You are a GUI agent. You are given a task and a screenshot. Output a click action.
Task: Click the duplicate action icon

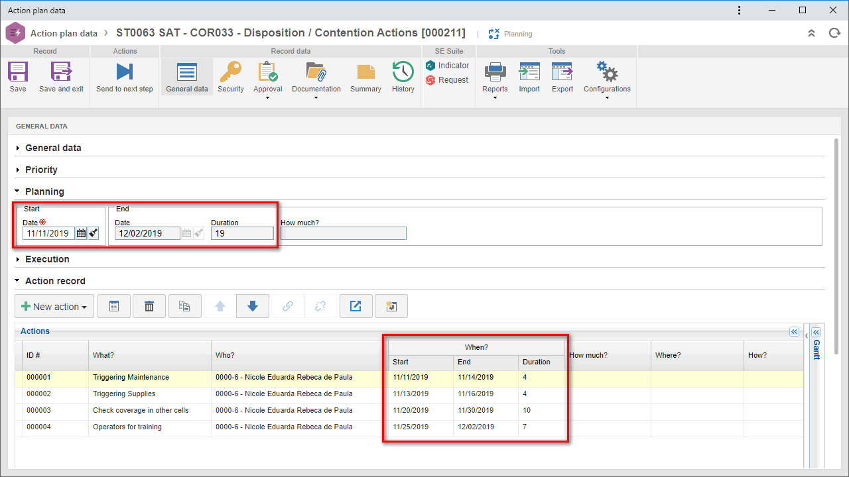click(x=184, y=307)
